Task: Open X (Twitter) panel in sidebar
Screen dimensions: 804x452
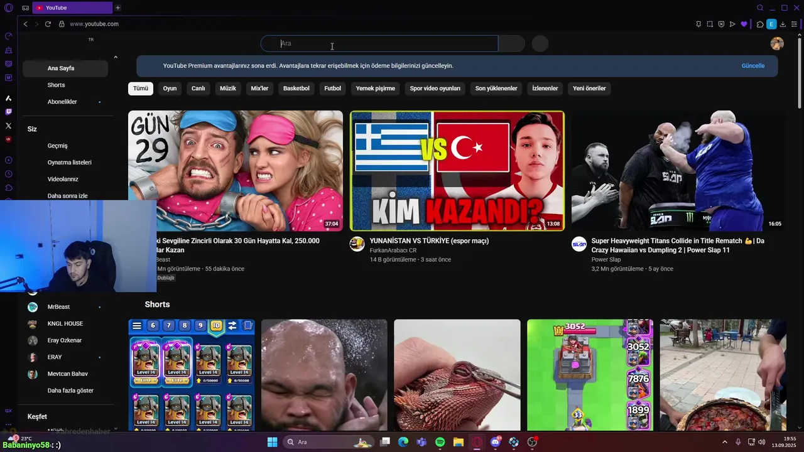Action: (x=8, y=126)
